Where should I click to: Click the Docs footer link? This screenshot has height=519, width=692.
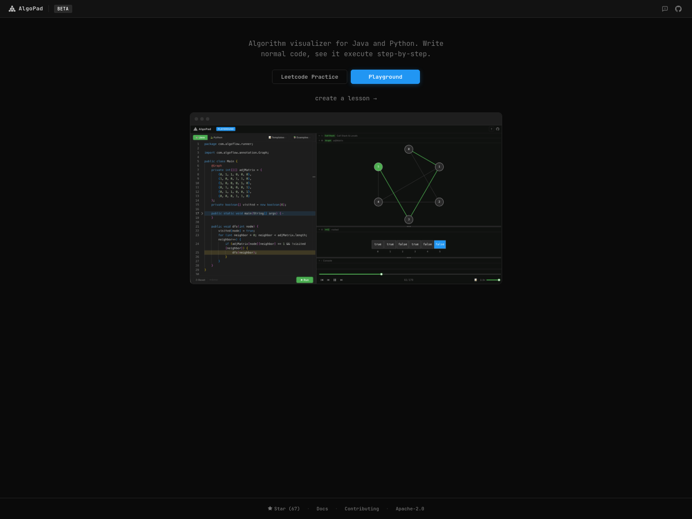[322, 509]
